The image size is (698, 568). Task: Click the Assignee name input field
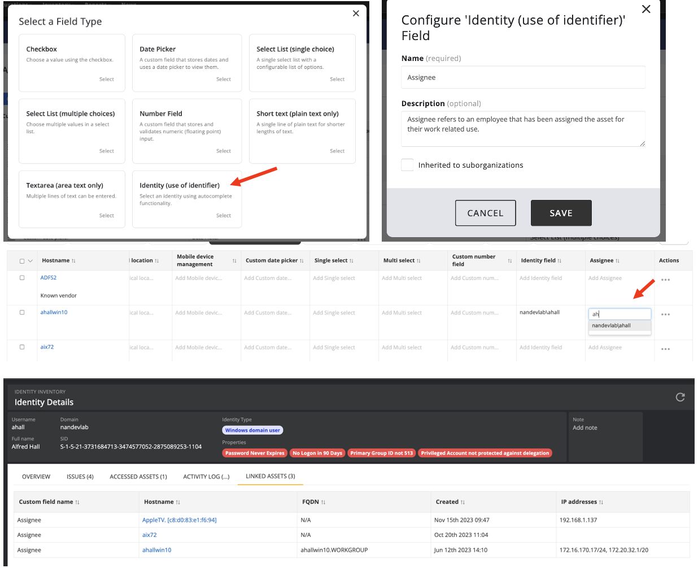(523, 77)
